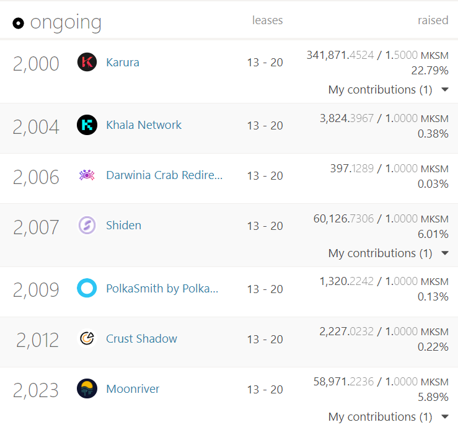
Task: Click Moonriver raised amount 58,971.2236
Action: click(x=343, y=382)
